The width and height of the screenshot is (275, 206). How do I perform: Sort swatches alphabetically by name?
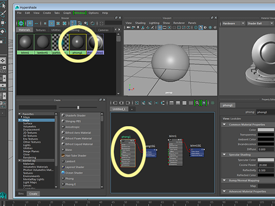73,23
